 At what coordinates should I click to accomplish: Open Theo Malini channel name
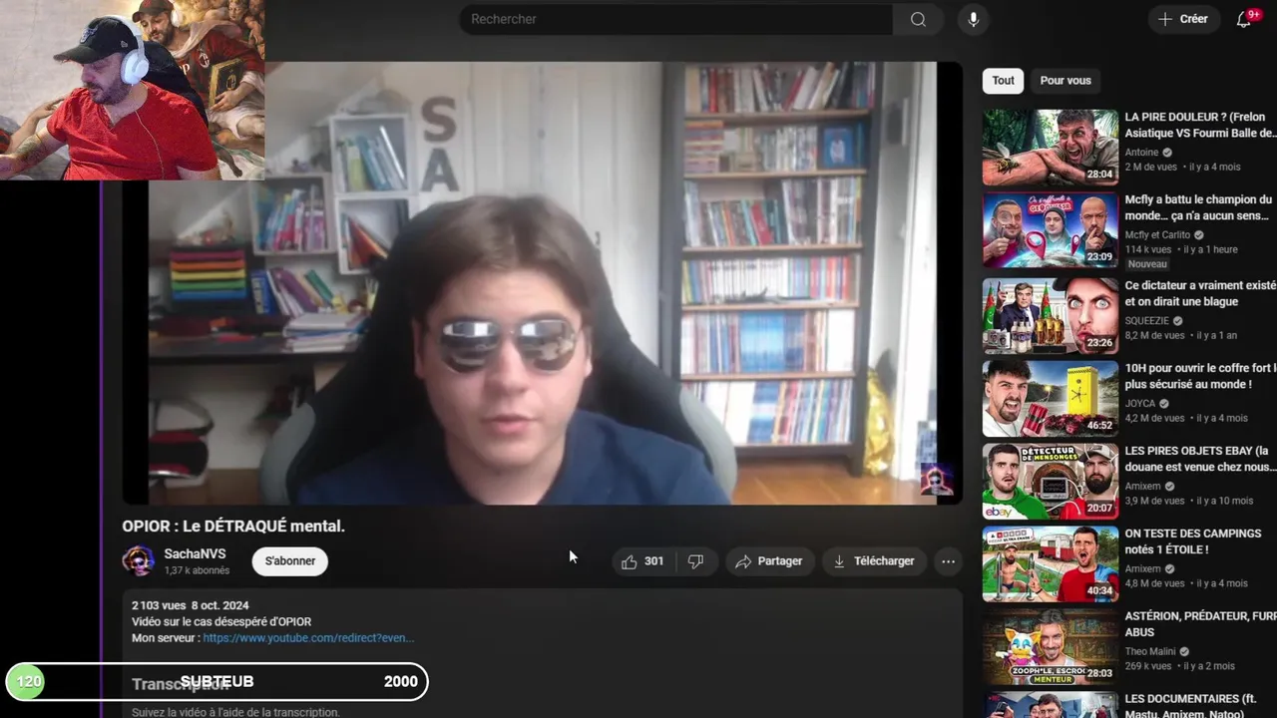pos(1150,651)
